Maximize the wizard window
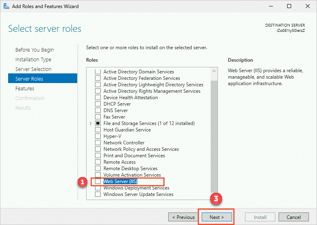The width and height of the screenshot is (317, 225). click(x=289, y=6)
